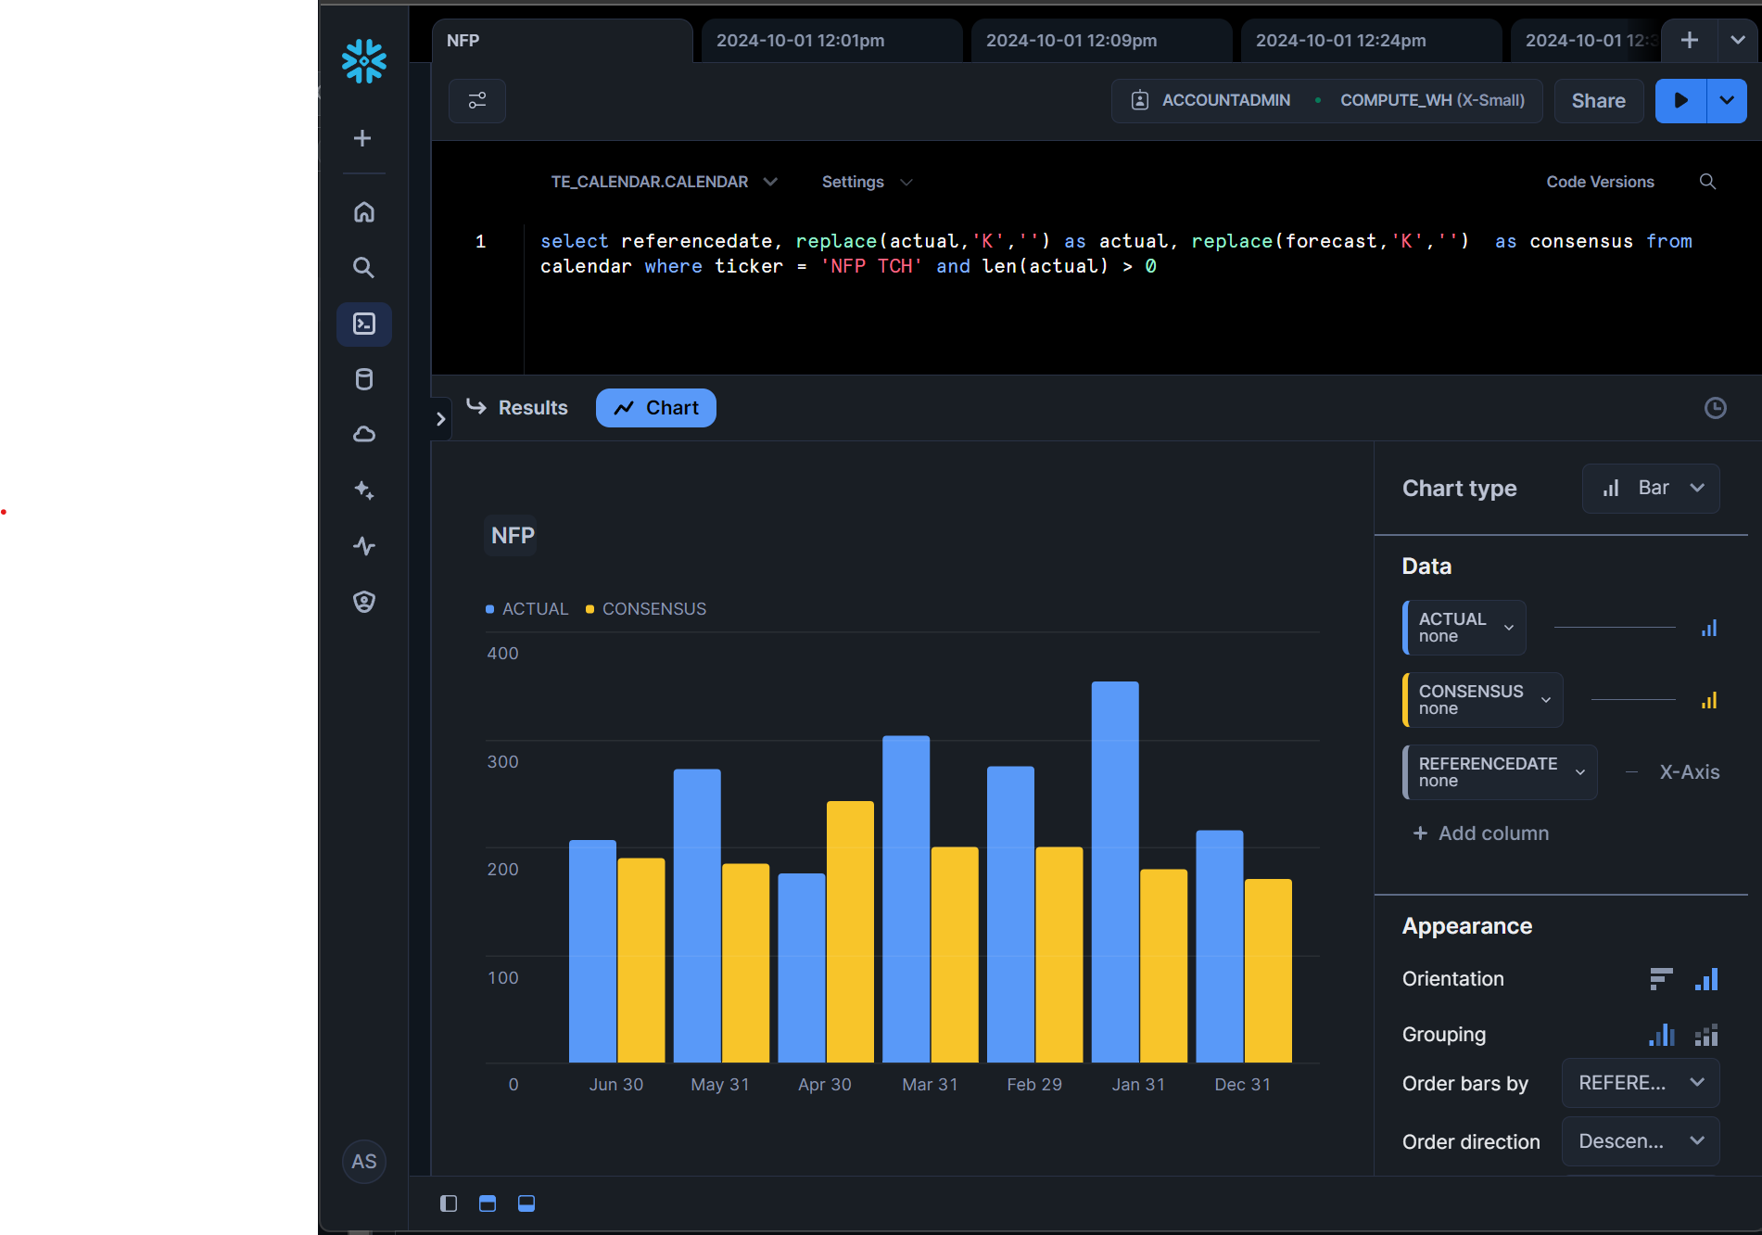The height and width of the screenshot is (1235, 1762).
Task: Toggle the left sidebar panel icon
Action: pos(449,1203)
